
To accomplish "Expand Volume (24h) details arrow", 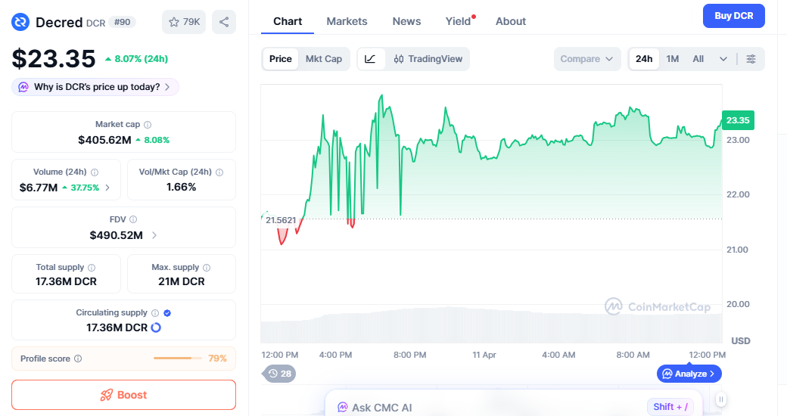I will click(107, 188).
